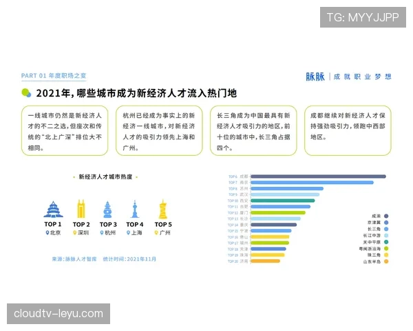Viewport: 413px width, 331px height.
Task: Click the green-blue bubble icon beside the title
Action: tap(26, 93)
